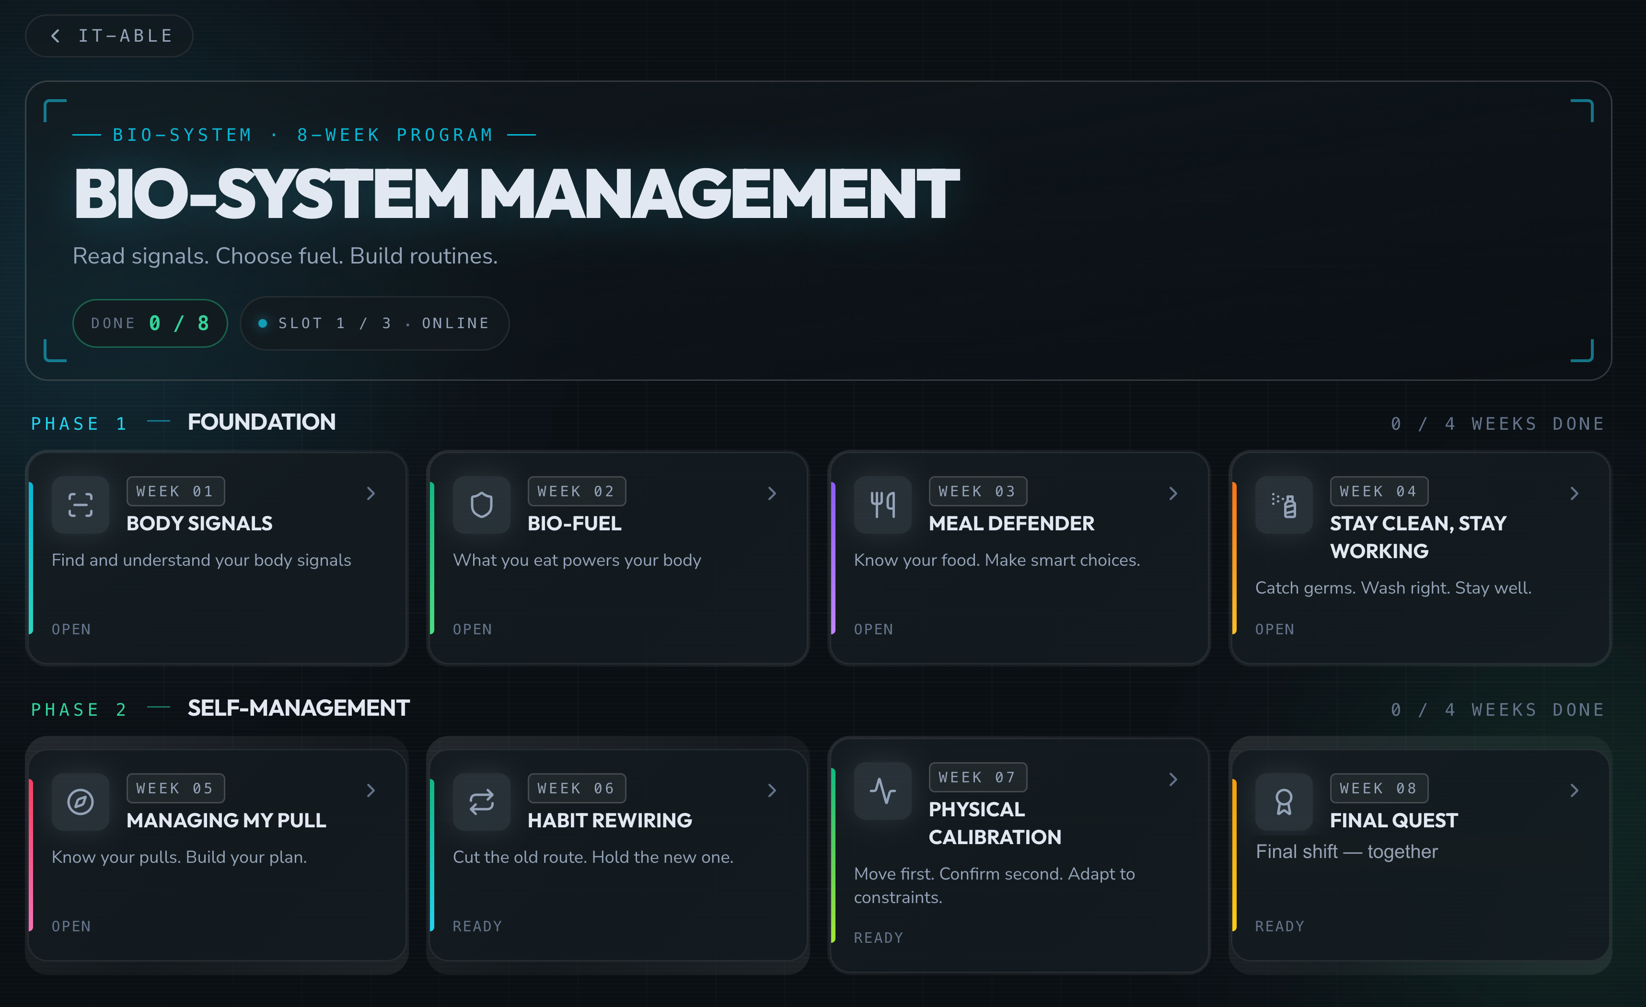Expand Week 06 card chevron
Viewport: 1646px width, 1007px height.
click(x=772, y=790)
